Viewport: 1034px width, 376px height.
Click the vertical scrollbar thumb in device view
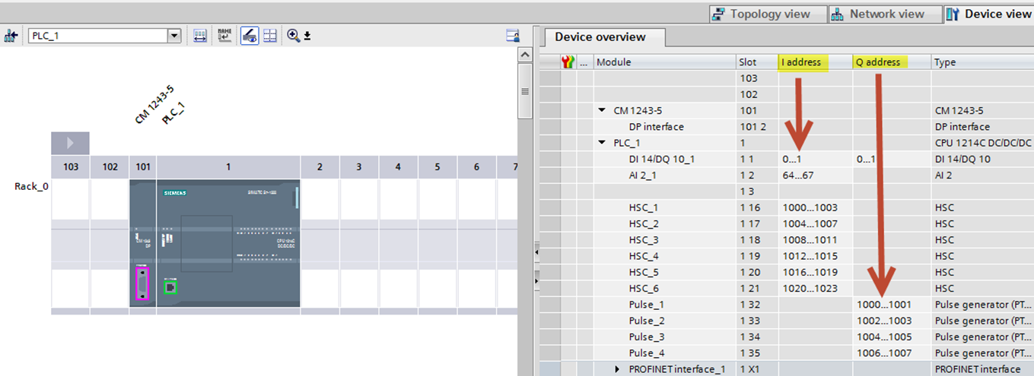[x=523, y=91]
